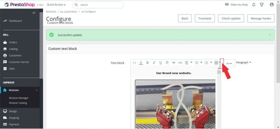Click the ps_customtext breadcrumb

point(69,11)
